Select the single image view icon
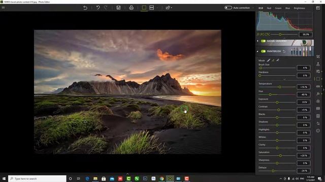The width and height of the screenshot is (325, 182). click(x=144, y=8)
